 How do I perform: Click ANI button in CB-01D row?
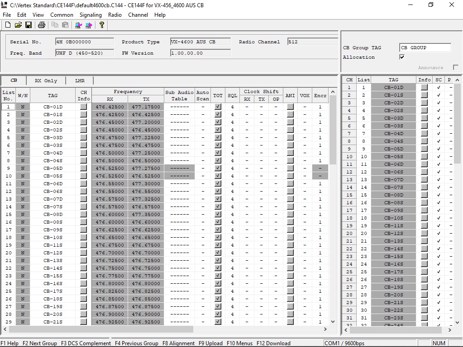coord(290,107)
